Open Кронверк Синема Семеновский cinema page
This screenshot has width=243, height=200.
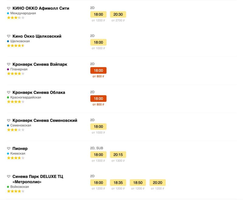(45, 121)
